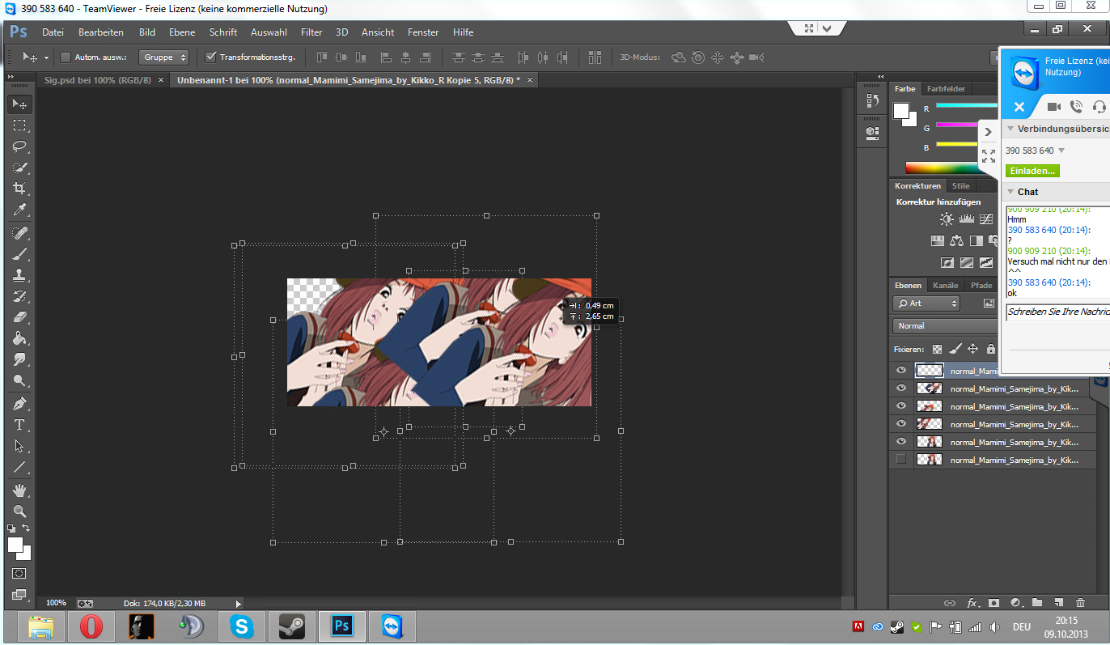Switch to the Sig.psd document tab
1110x645 pixels.
pos(95,80)
